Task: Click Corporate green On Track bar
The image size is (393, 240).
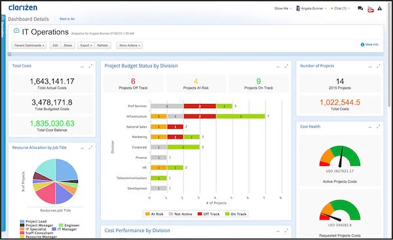Action: click(x=183, y=147)
